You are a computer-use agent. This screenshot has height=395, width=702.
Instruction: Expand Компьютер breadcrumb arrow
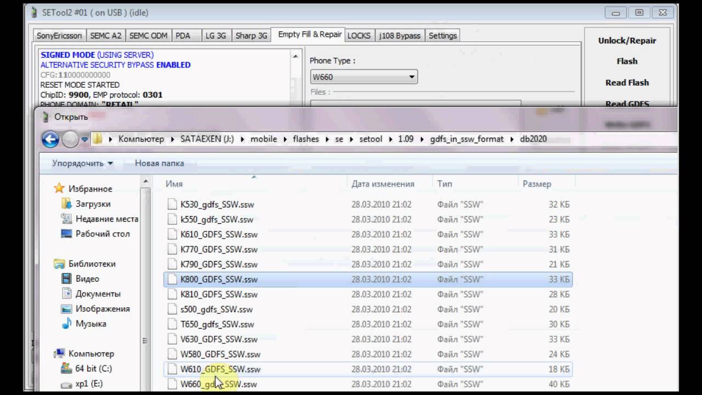pyautogui.click(x=172, y=139)
